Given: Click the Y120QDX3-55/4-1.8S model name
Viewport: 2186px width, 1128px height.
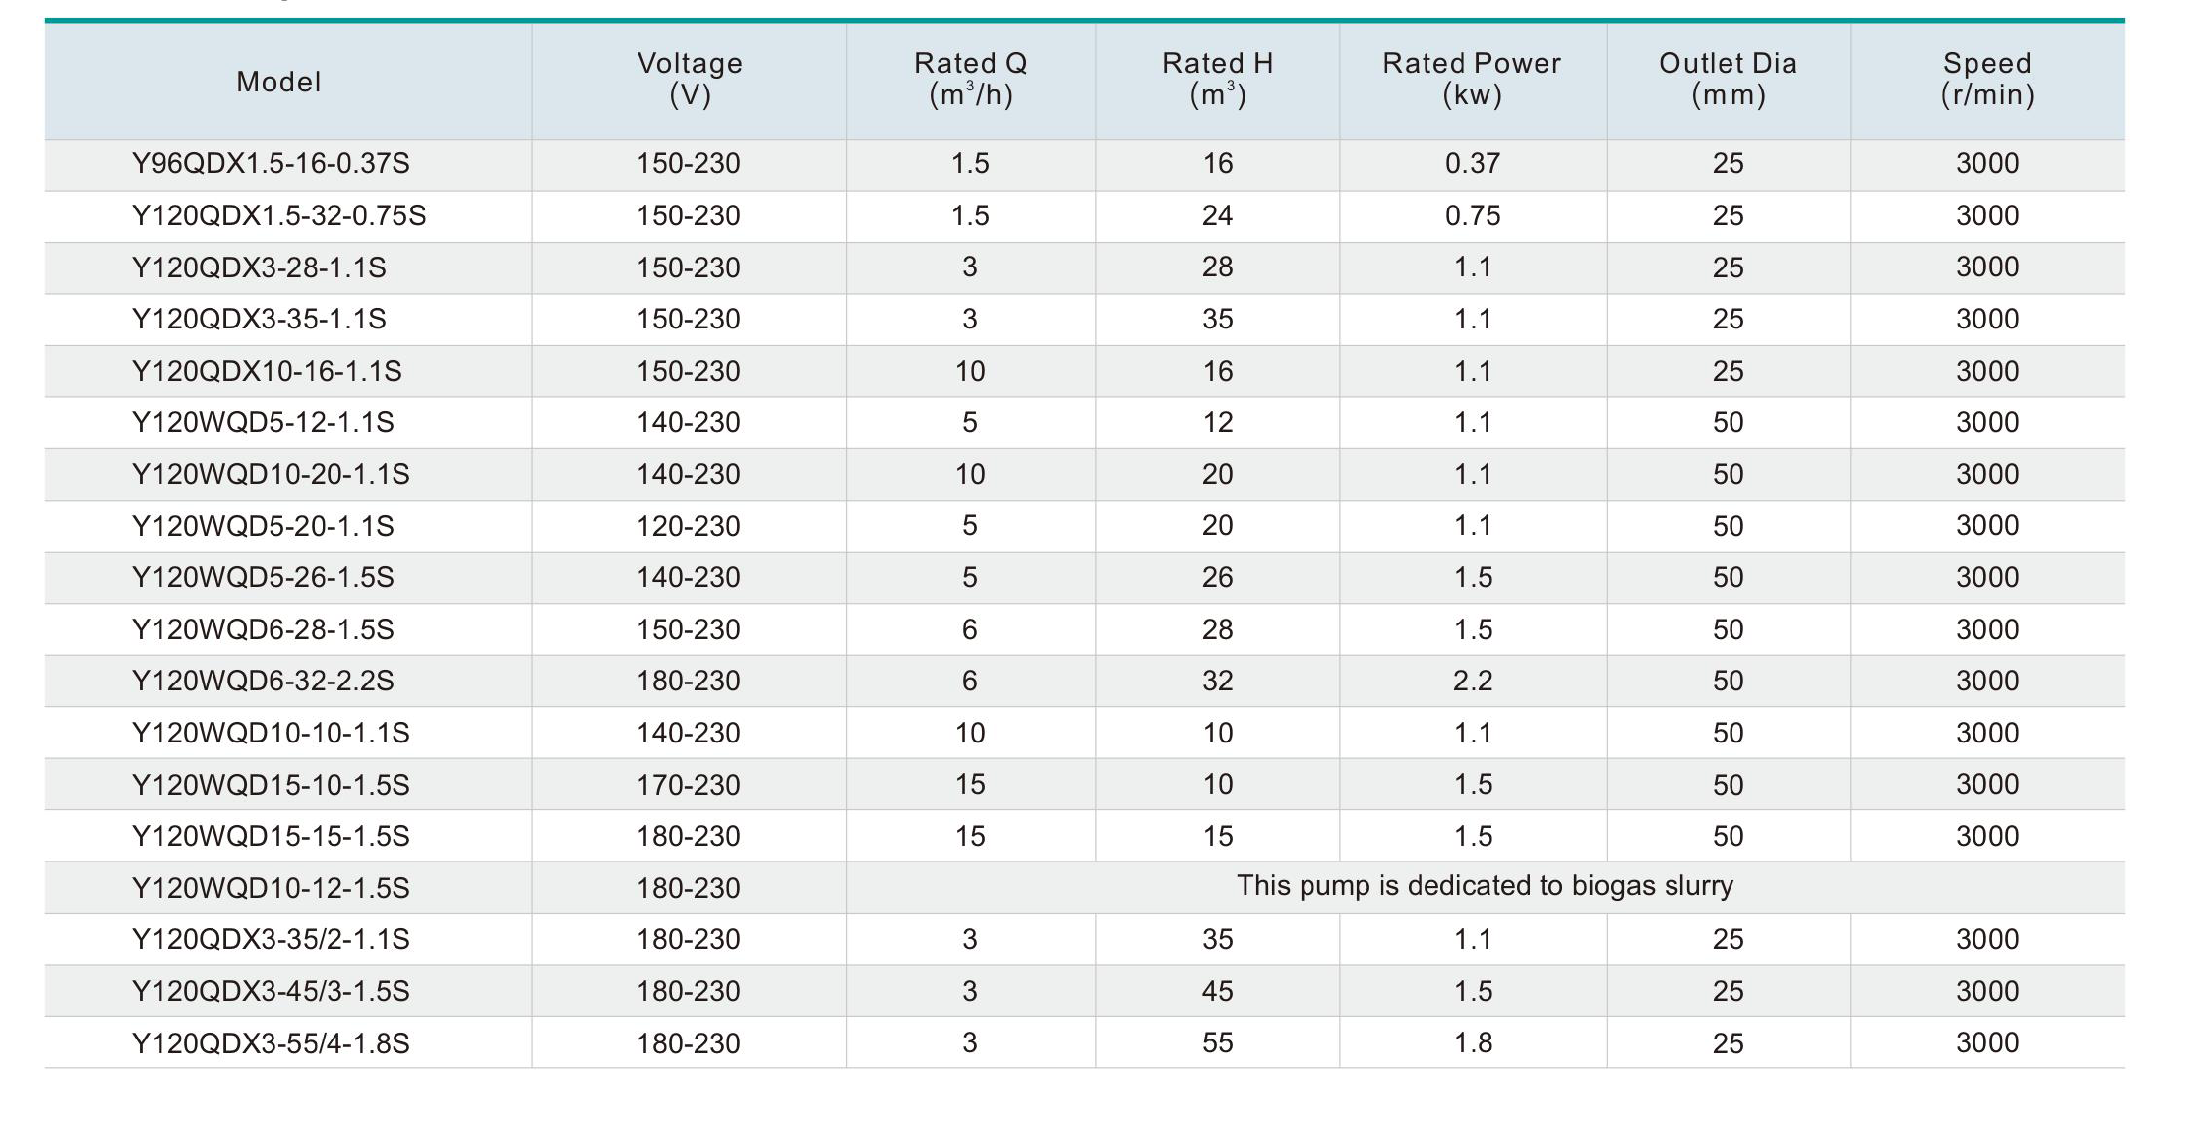Looking at the screenshot, I should point(271,1043).
